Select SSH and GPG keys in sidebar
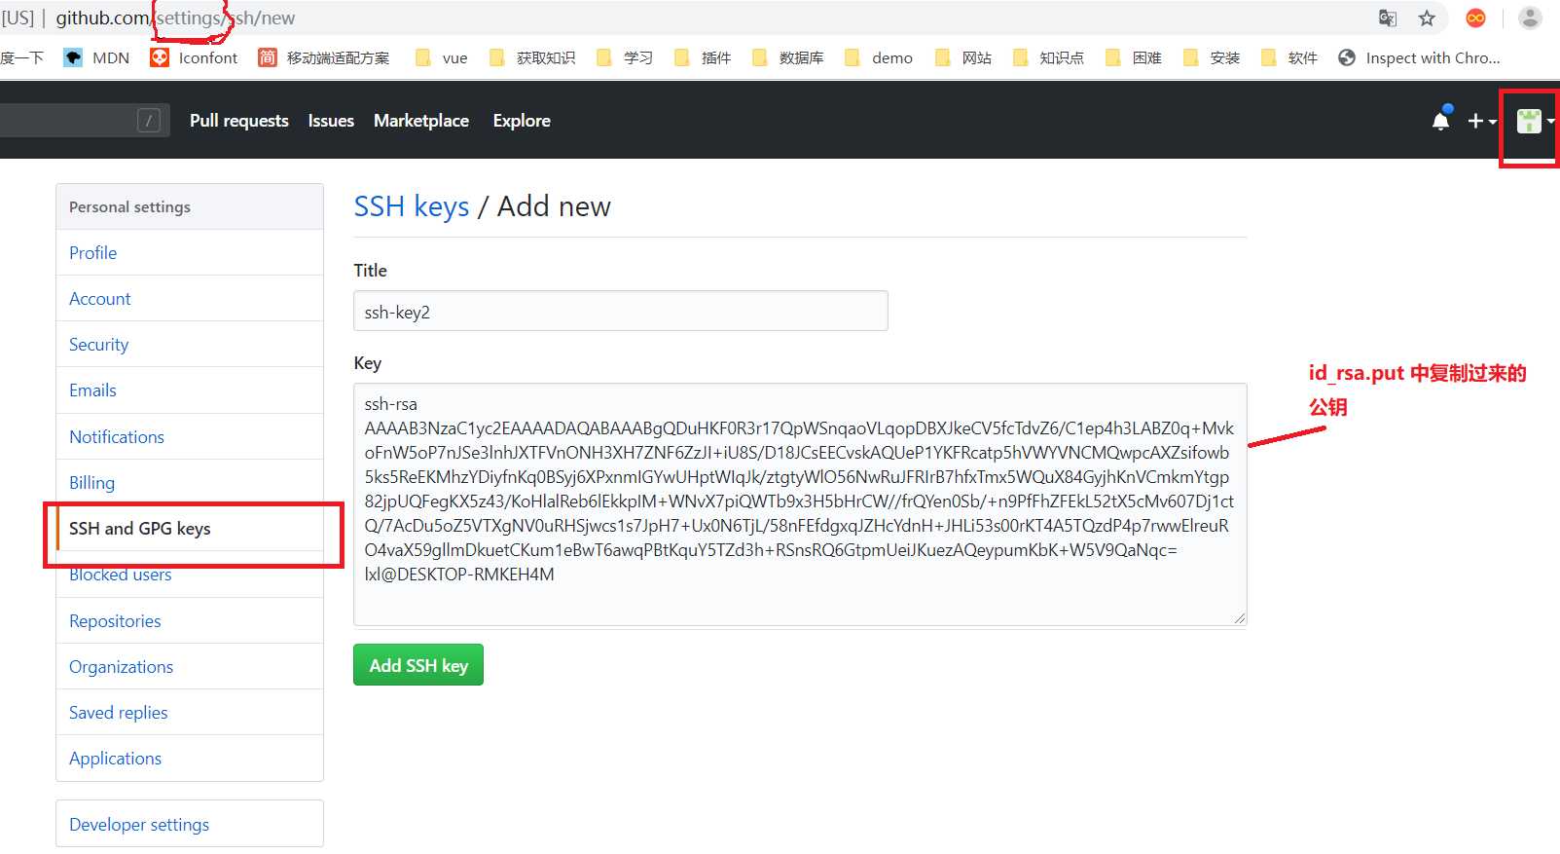Screen dimensions: 1560x854 pos(190,528)
